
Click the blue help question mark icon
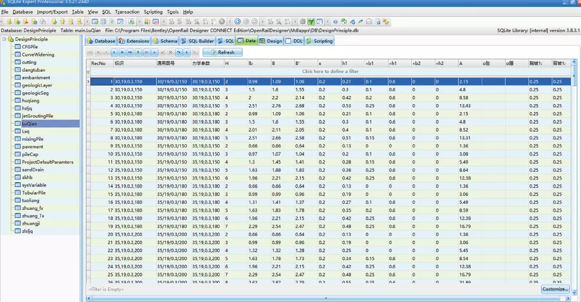(335, 22)
